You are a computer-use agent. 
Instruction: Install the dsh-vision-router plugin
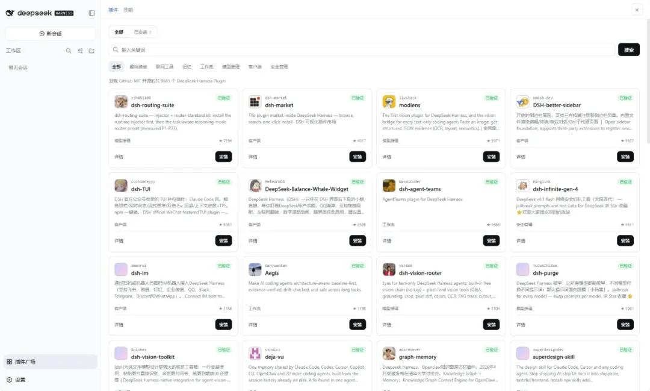(491, 325)
